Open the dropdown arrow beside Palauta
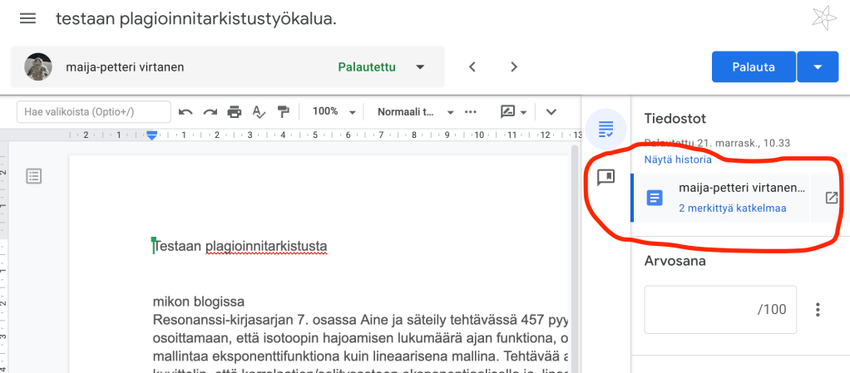 point(818,66)
